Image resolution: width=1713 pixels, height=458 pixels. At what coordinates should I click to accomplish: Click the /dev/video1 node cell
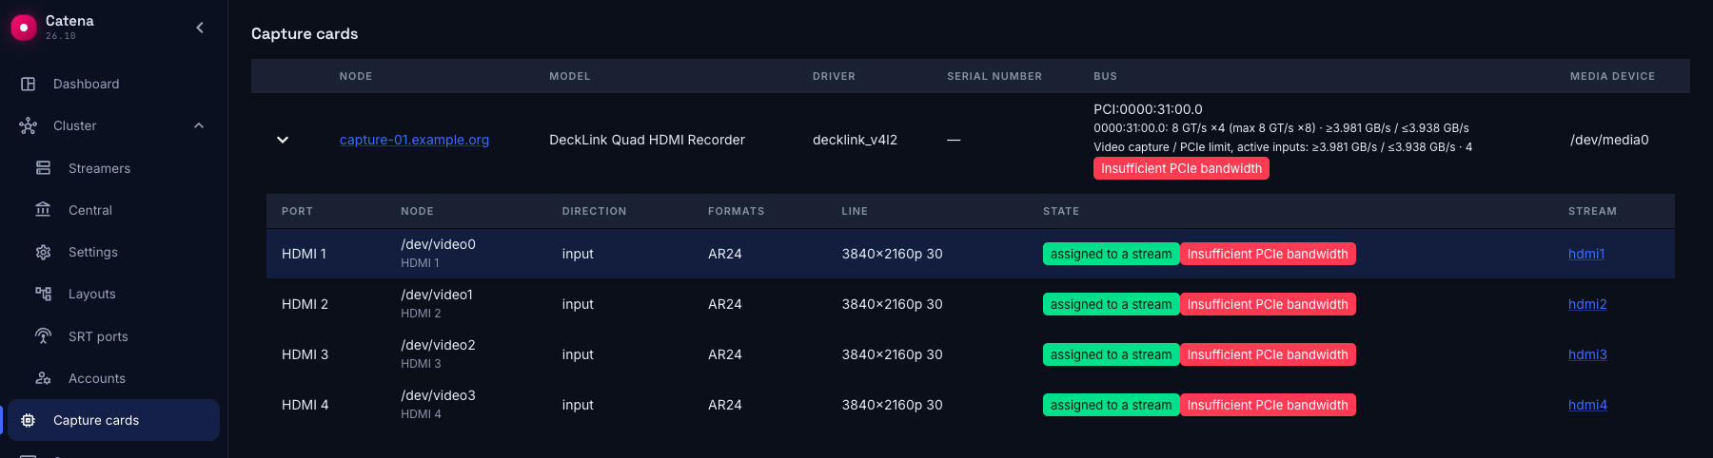click(437, 295)
